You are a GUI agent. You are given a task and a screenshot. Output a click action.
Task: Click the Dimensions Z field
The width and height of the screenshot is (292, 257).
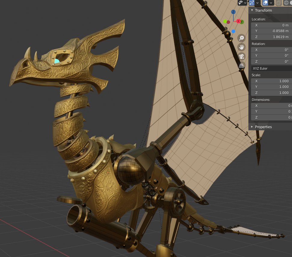click(272, 117)
